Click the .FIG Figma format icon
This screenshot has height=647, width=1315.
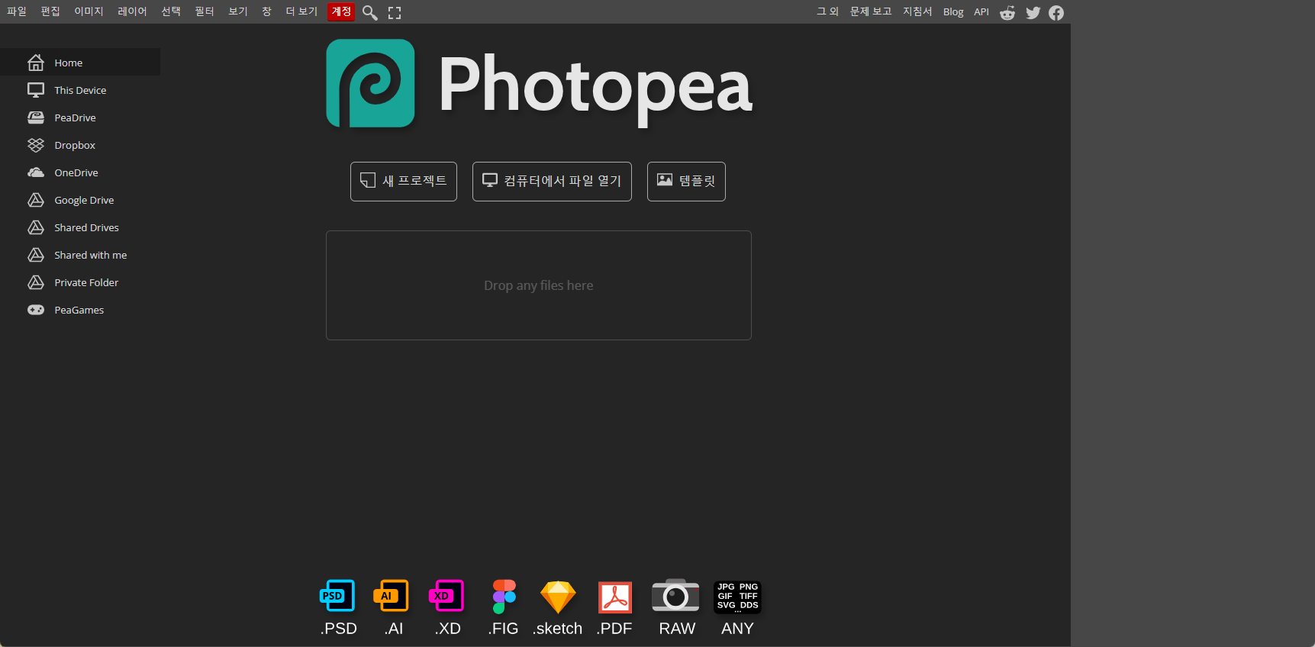tap(504, 596)
